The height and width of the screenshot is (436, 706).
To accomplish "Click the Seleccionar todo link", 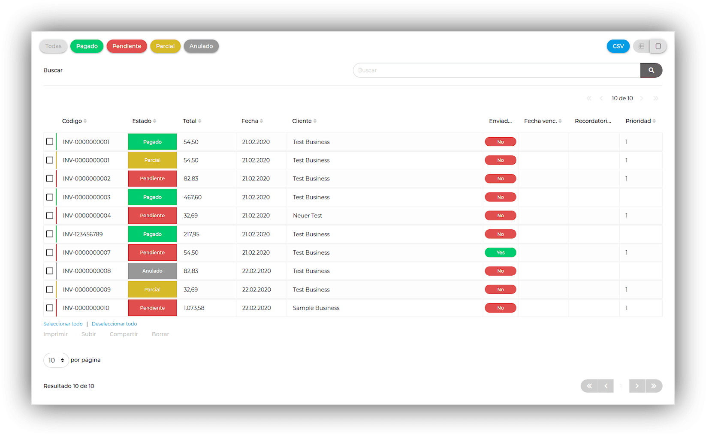I will tap(63, 324).
